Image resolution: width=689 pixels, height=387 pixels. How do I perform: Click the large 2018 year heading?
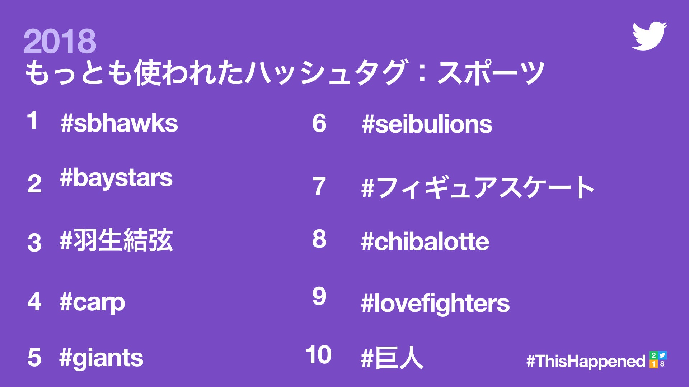[x=60, y=41]
